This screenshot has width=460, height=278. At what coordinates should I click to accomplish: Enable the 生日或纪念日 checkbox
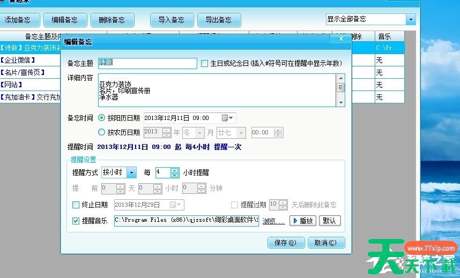pyautogui.click(x=204, y=63)
